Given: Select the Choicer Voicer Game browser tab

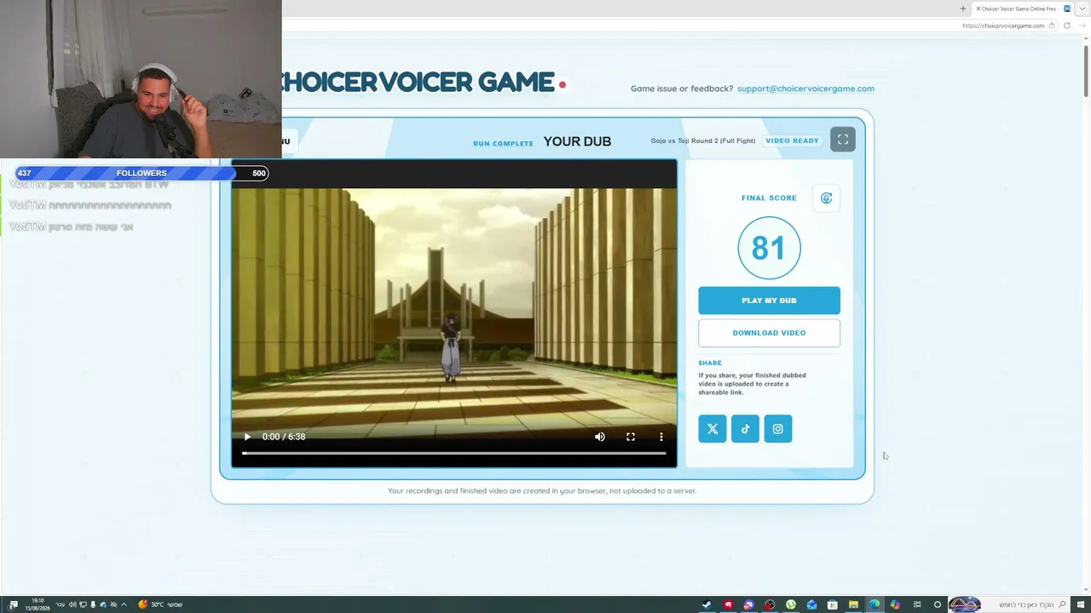Looking at the screenshot, I should pos(1023,9).
